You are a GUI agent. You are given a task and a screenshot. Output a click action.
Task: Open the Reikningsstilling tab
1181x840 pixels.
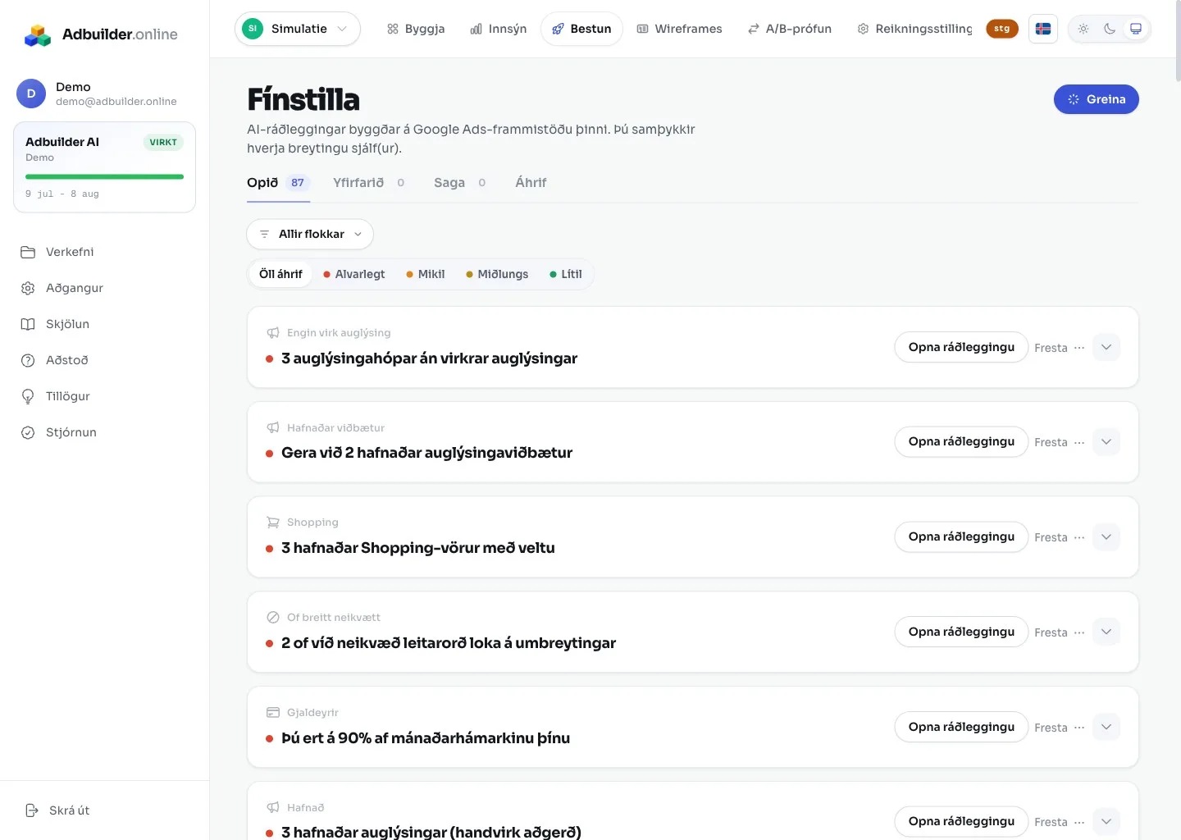(914, 29)
